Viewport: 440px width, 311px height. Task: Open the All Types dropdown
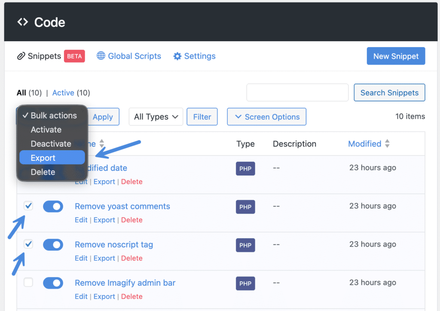coord(156,116)
